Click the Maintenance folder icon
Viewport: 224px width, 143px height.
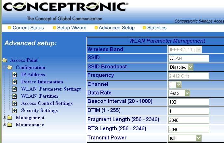click(x=9, y=125)
